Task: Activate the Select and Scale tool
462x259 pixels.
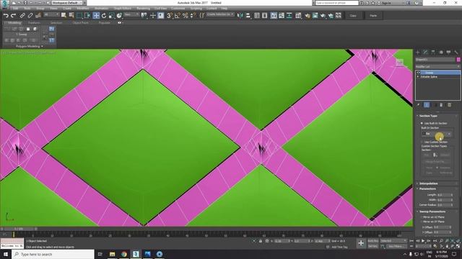Action: pyautogui.click(x=111, y=16)
